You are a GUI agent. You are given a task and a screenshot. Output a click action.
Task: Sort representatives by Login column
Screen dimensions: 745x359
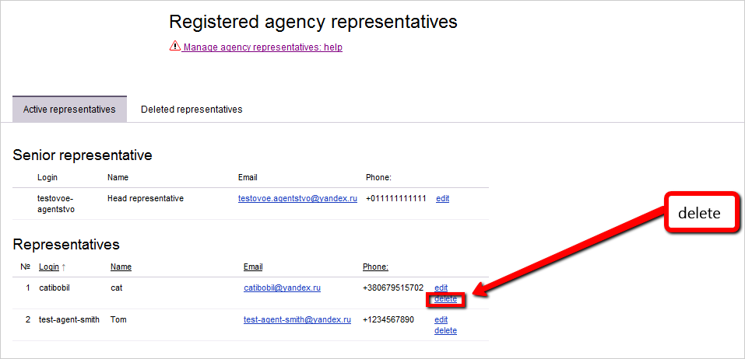pos(49,267)
